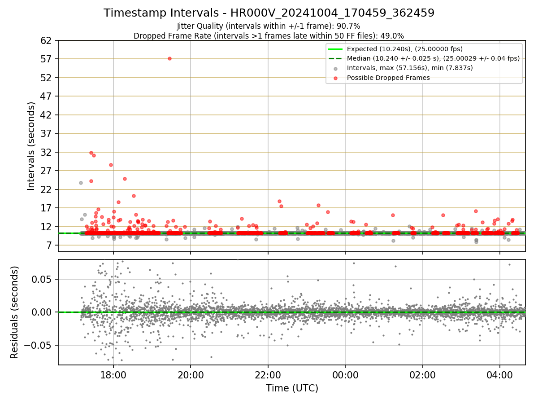Click the 'Dropped Frame Rate' 49.0% subtitle line
Image resolution: width=538 pixels, height=404 pixels.
click(x=269, y=36)
